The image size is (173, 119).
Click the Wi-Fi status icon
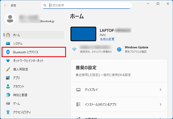point(74,49)
